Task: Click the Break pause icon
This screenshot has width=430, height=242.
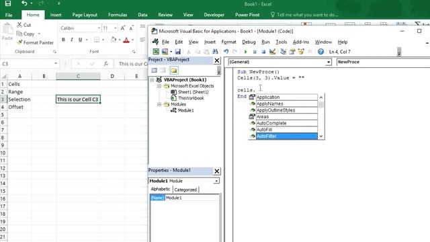Action: click(x=255, y=52)
